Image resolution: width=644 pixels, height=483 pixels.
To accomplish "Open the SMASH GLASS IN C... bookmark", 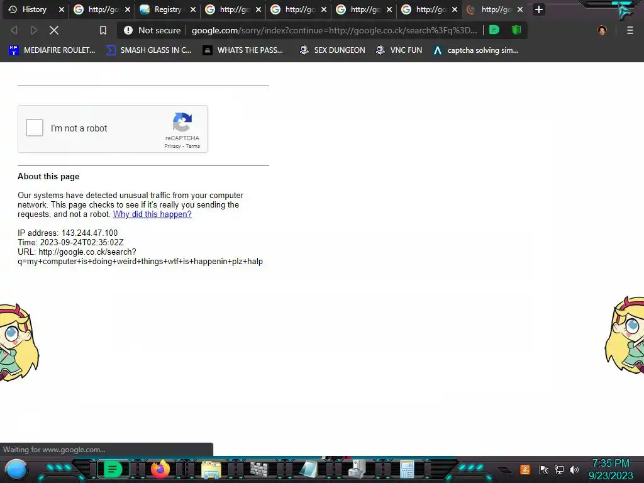I will tap(148, 50).
